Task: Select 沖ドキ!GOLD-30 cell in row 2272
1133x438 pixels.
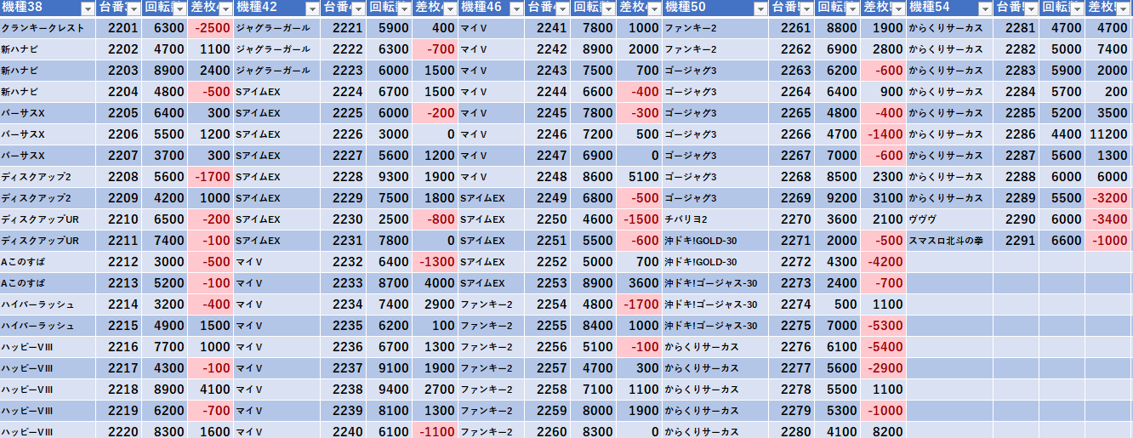Action: [715, 262]
